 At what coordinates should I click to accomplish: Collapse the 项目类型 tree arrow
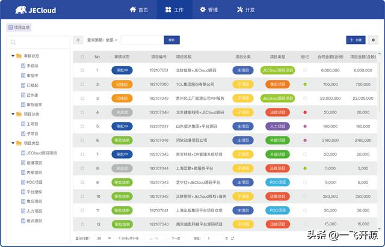click(13, 143)
